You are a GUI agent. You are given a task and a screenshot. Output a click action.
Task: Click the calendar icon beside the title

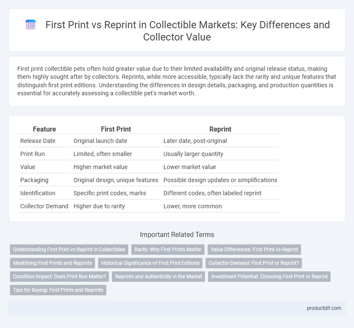[x=31, y=24]
